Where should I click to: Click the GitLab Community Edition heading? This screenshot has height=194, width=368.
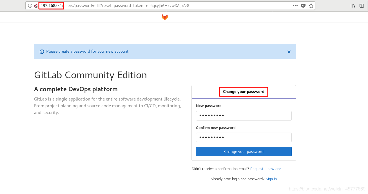pos(90,75)
